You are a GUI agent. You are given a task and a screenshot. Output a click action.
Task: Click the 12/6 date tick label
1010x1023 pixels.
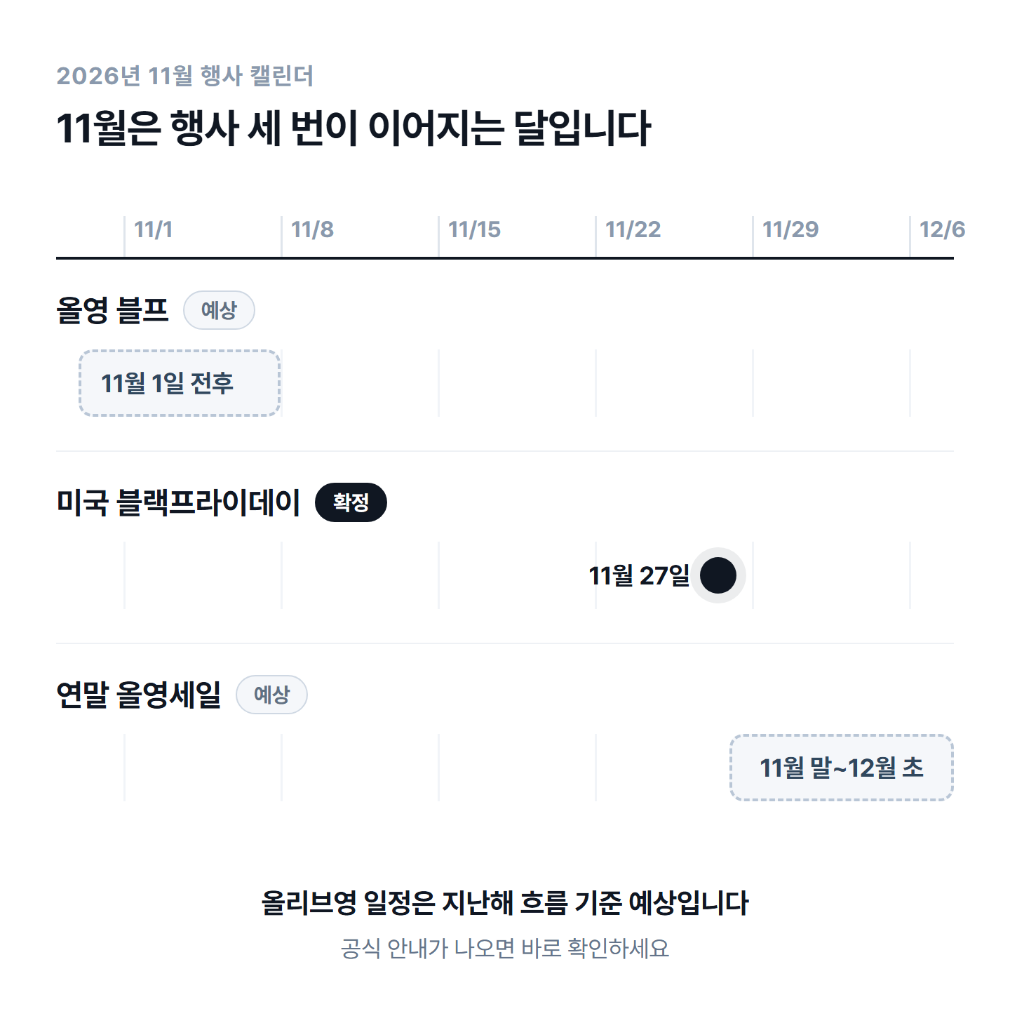(x=942, y=229)
